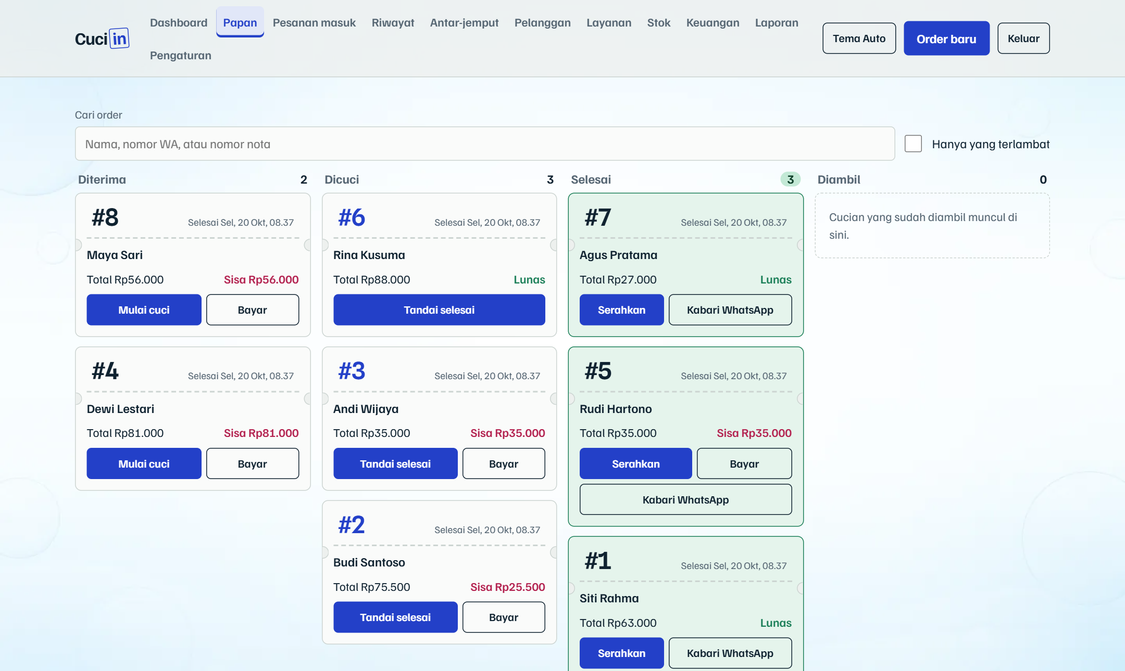Open the Riwayat page
The image size is (1125, 671).
click(393, 22)
